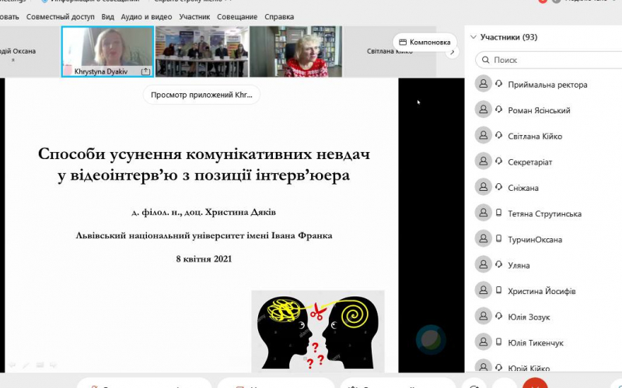Image resolution: width=622 pixels, height=388 pixels.
Task: Open the Аудио и видео menu
Action: [x=146, y=16]
